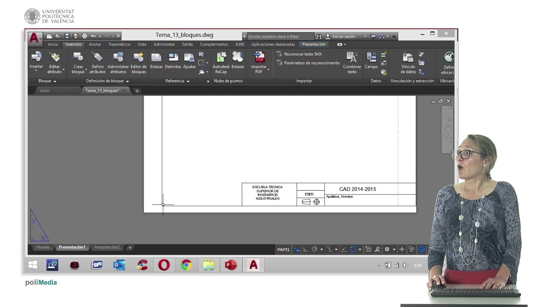Viewport: 546px width, 307px height.
Task: Open workspace switching gear icon
Action: [x=387, y=249]
